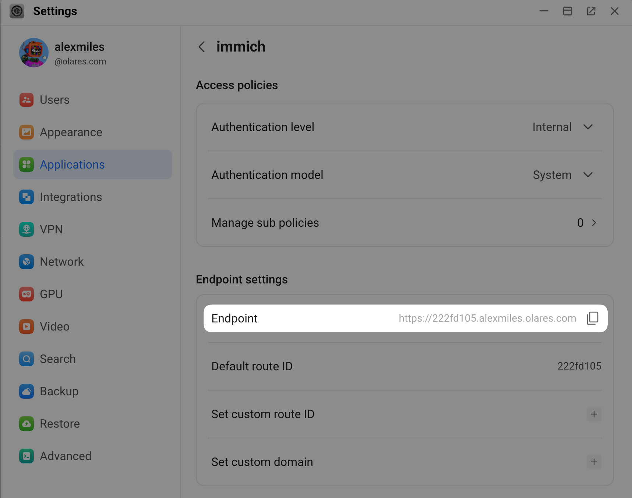
Task: Add a custom route ID with plus button
Action: coord(593,414)
